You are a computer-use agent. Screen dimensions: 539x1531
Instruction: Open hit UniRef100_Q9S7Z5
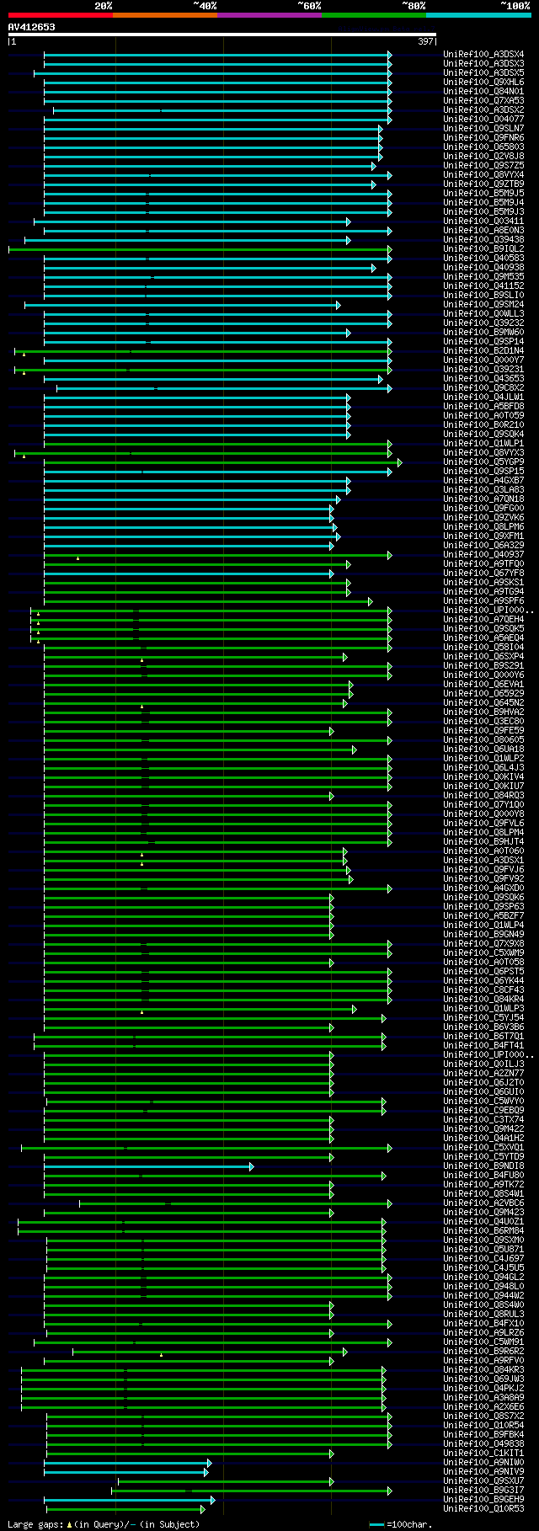[x=483, y=166]
